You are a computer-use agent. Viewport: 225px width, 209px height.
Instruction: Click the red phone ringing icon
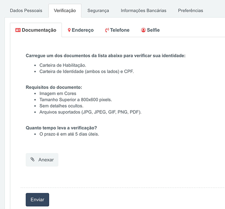pos(107,30)
